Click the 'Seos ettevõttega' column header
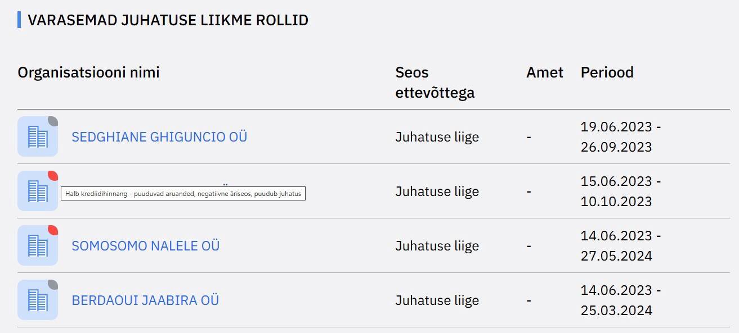This screenshot has height=333, width=739. [x=435, y=83]
